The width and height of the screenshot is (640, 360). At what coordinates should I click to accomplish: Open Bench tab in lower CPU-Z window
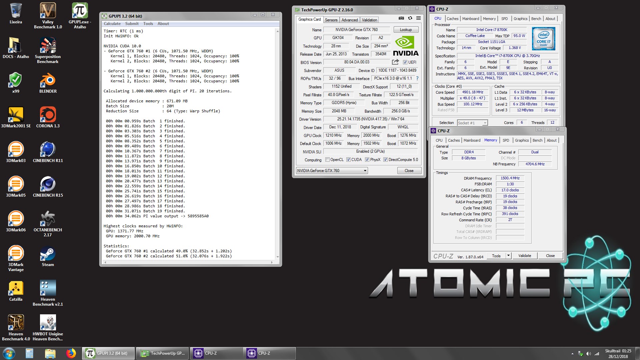point(537,140)
